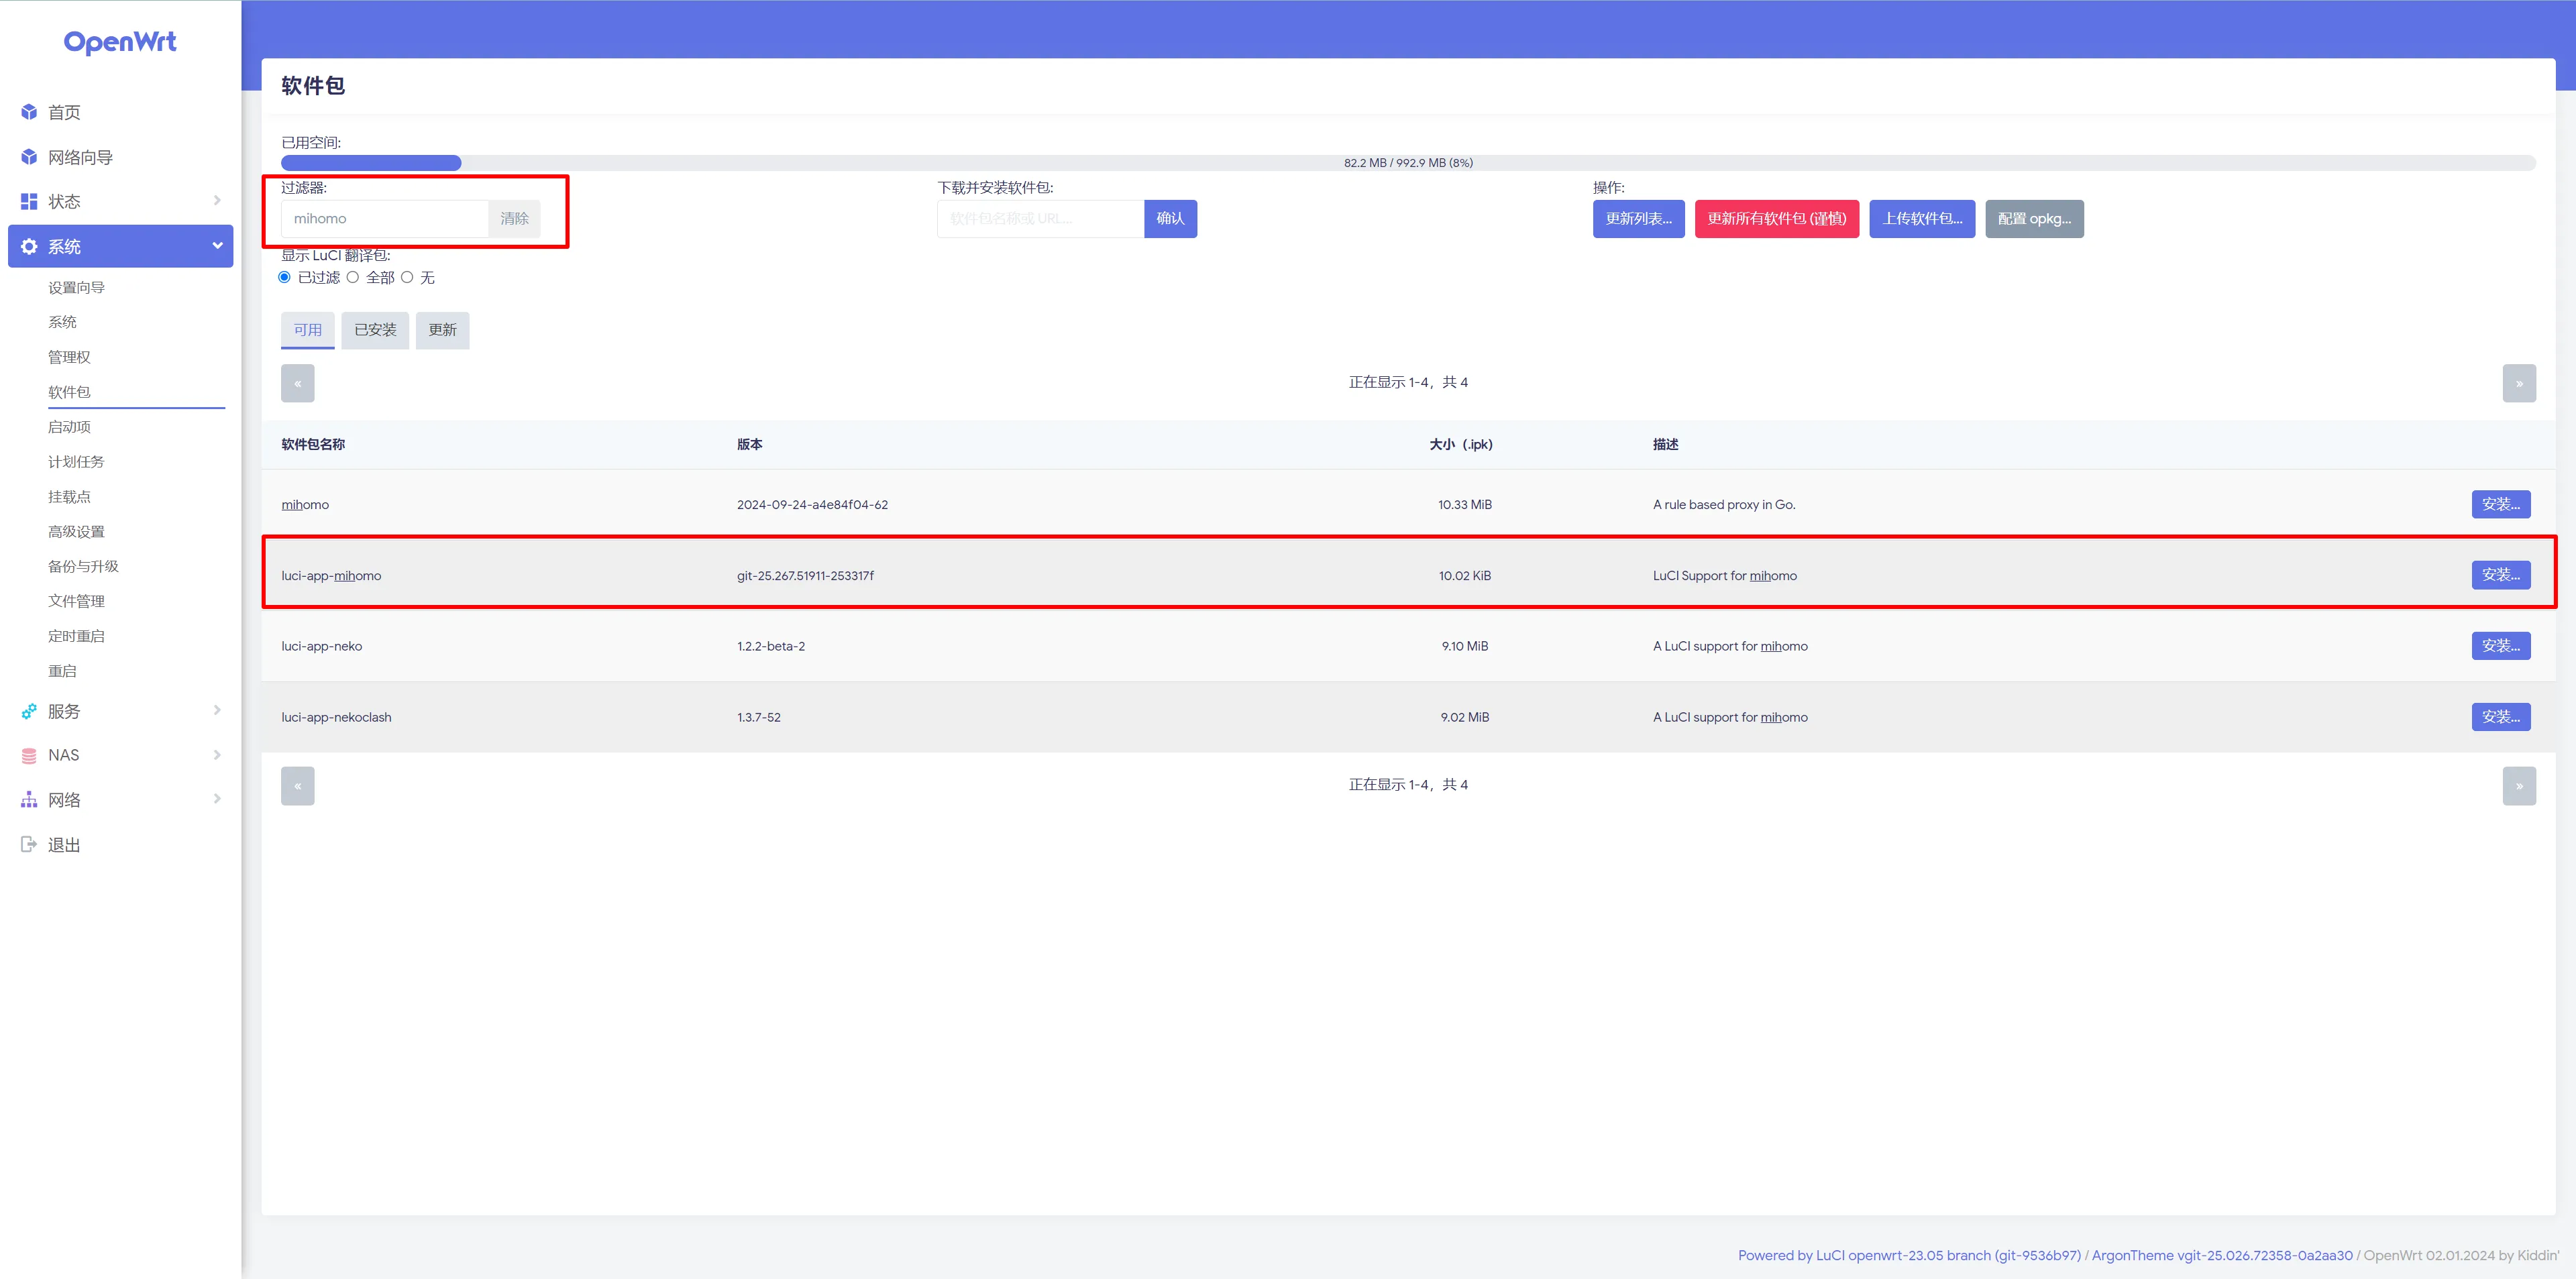Expand the NAS menu chevron
The width and height of the screenshot is (2576, 1279).
[217, 754]
